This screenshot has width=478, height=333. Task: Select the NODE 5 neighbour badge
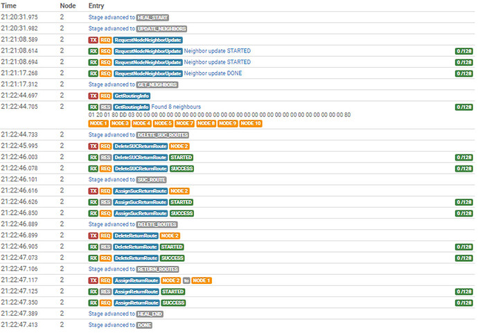click(x=163, y=123)
